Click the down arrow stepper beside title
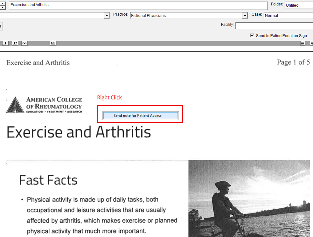 (3, 7)
